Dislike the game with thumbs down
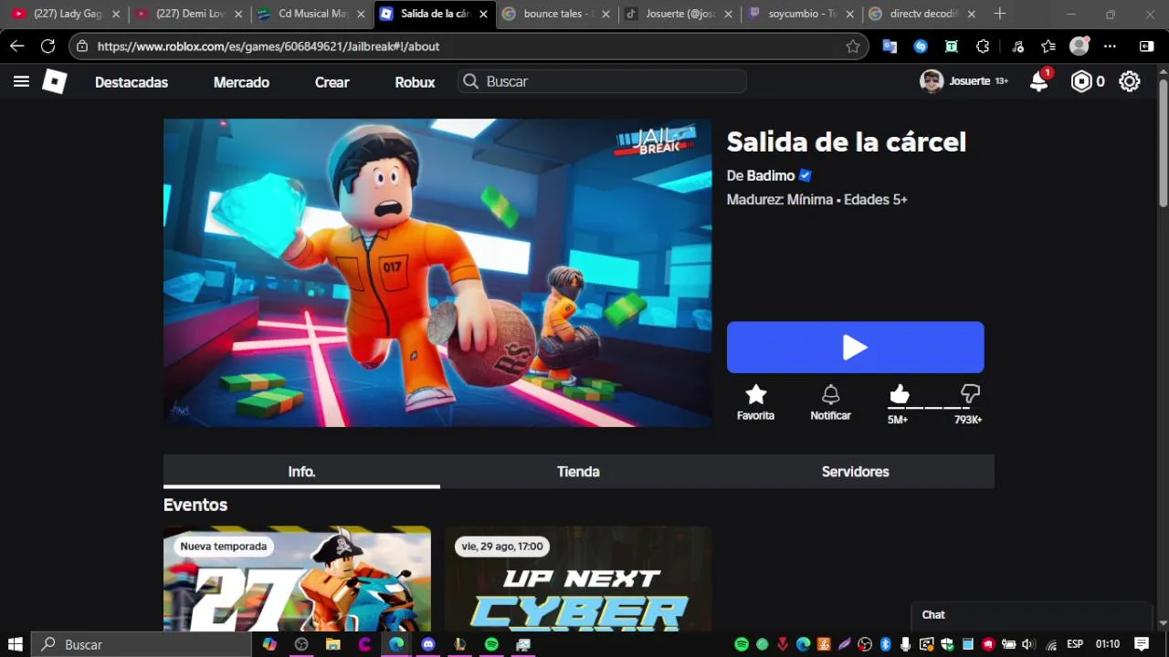The width and height of the screenshot is (1169, 657). tap(970, 394)
